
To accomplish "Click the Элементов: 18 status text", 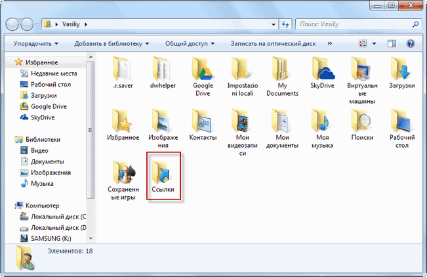I will [70, 251].
